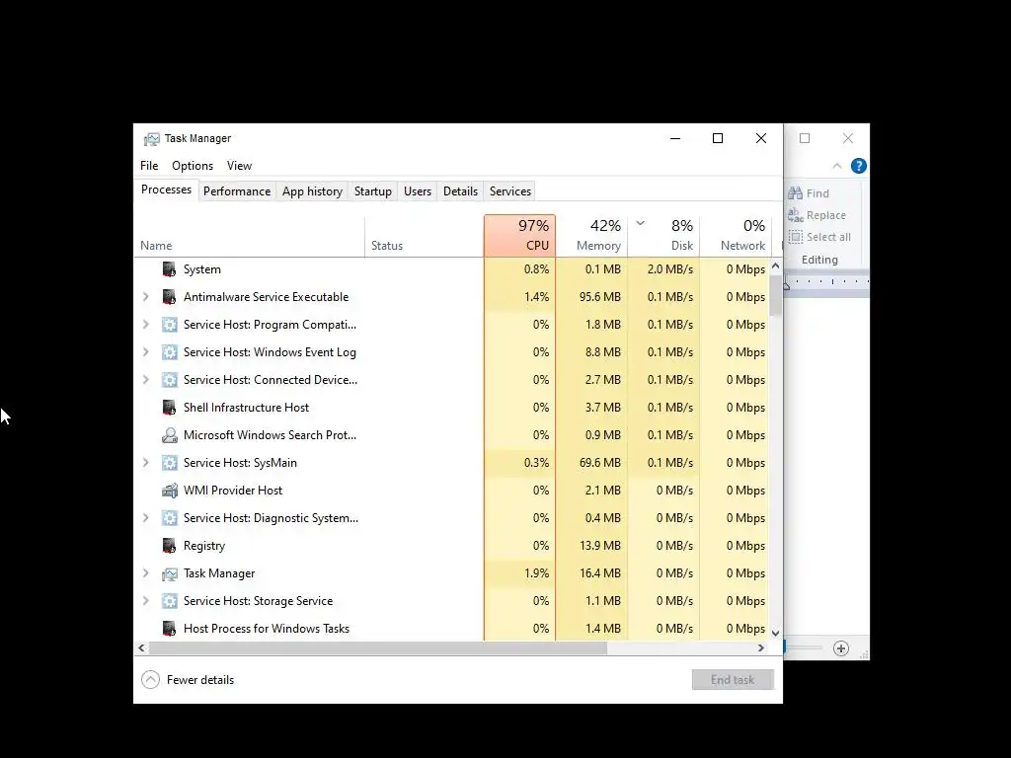
Task: Click the WMI Provider Host icon
Action: pyautogui.click(x=169, y=491)
